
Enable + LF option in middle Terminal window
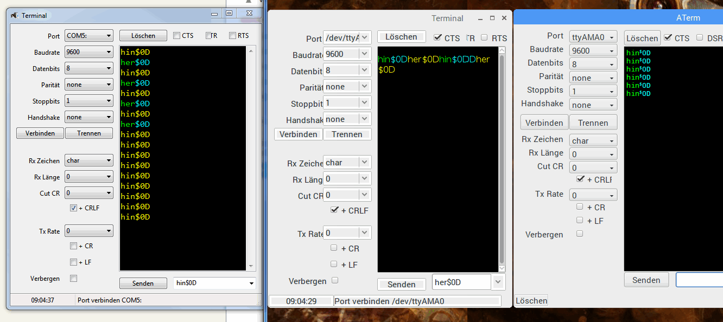click(334, 265)
